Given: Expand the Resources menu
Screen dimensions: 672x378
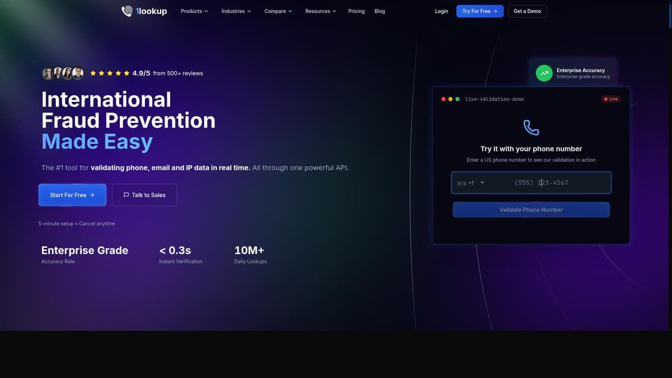Looking at the screenshot, I should click(321, 11).
